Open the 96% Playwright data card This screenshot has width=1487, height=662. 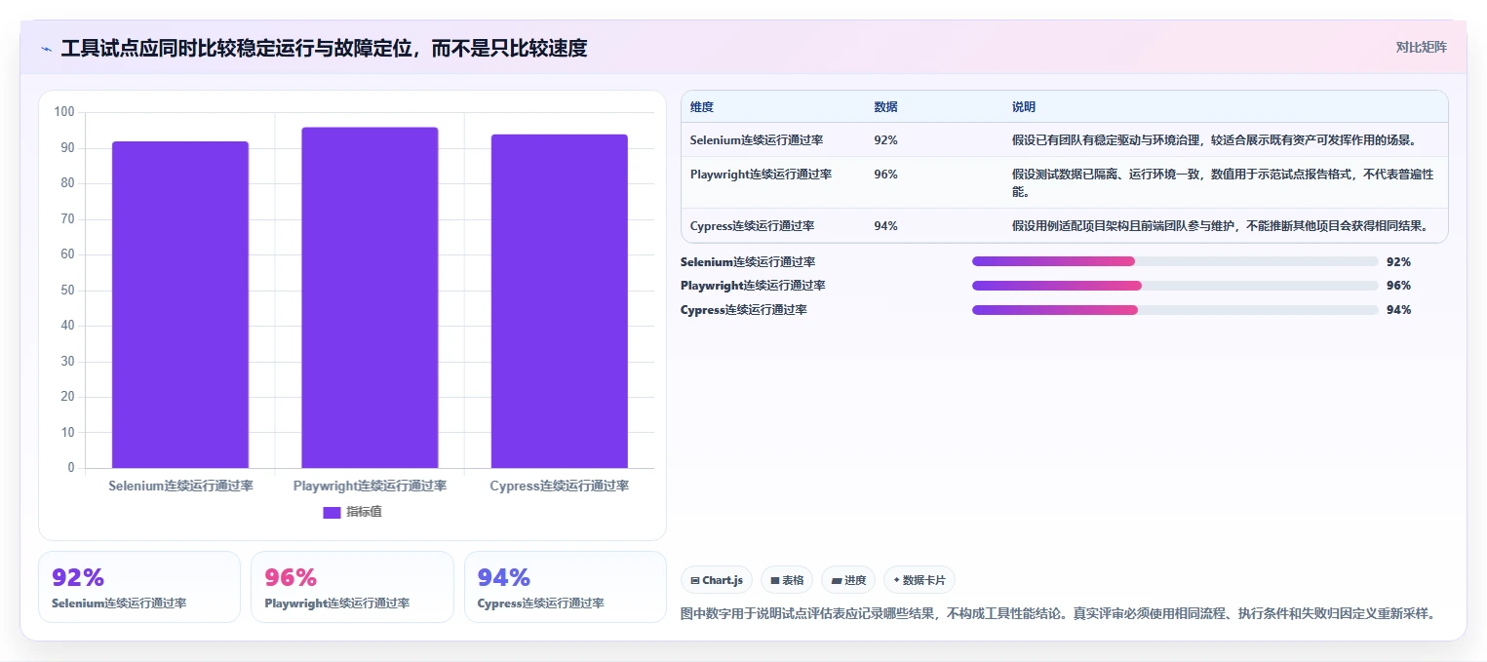(352, 587)
